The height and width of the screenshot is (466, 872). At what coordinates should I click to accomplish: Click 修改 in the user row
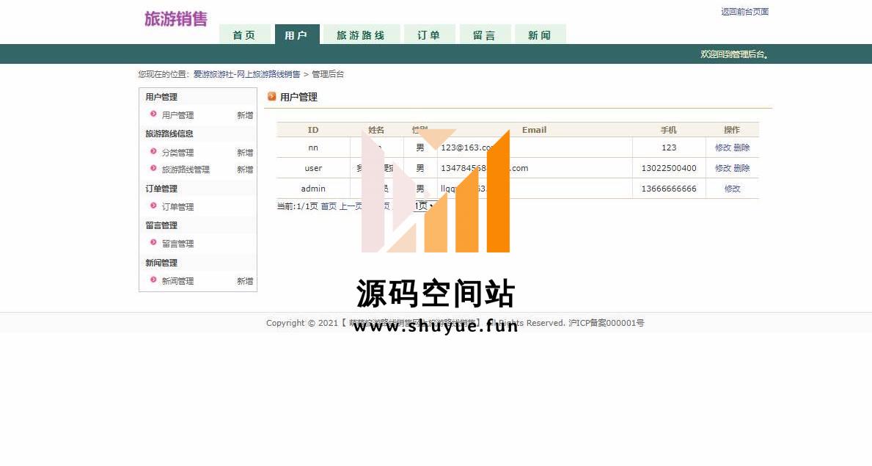tap(723, 168)
